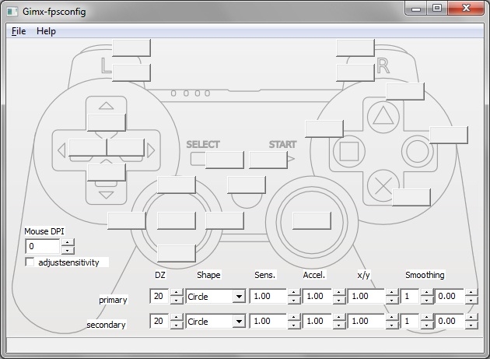Click the secondary Accel. field
The width and height of the screenshot is (490, 359).
317,321
